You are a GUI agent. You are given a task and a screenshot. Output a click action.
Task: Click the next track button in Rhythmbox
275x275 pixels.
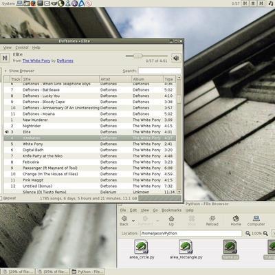pos(5,58)
